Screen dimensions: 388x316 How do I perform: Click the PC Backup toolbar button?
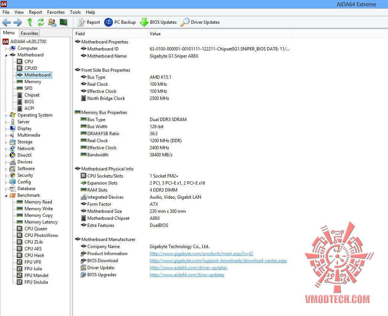(120, 22)
